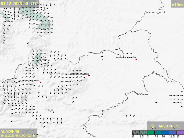Screen dimensions: 184x138
Task: Select the blue 10–12.5 legend swatch
Action: 165,133
